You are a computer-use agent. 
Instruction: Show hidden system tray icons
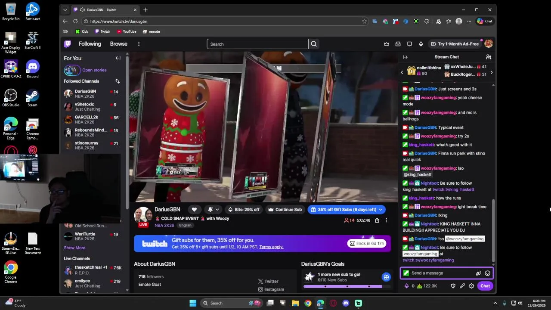tap(495, 303)
